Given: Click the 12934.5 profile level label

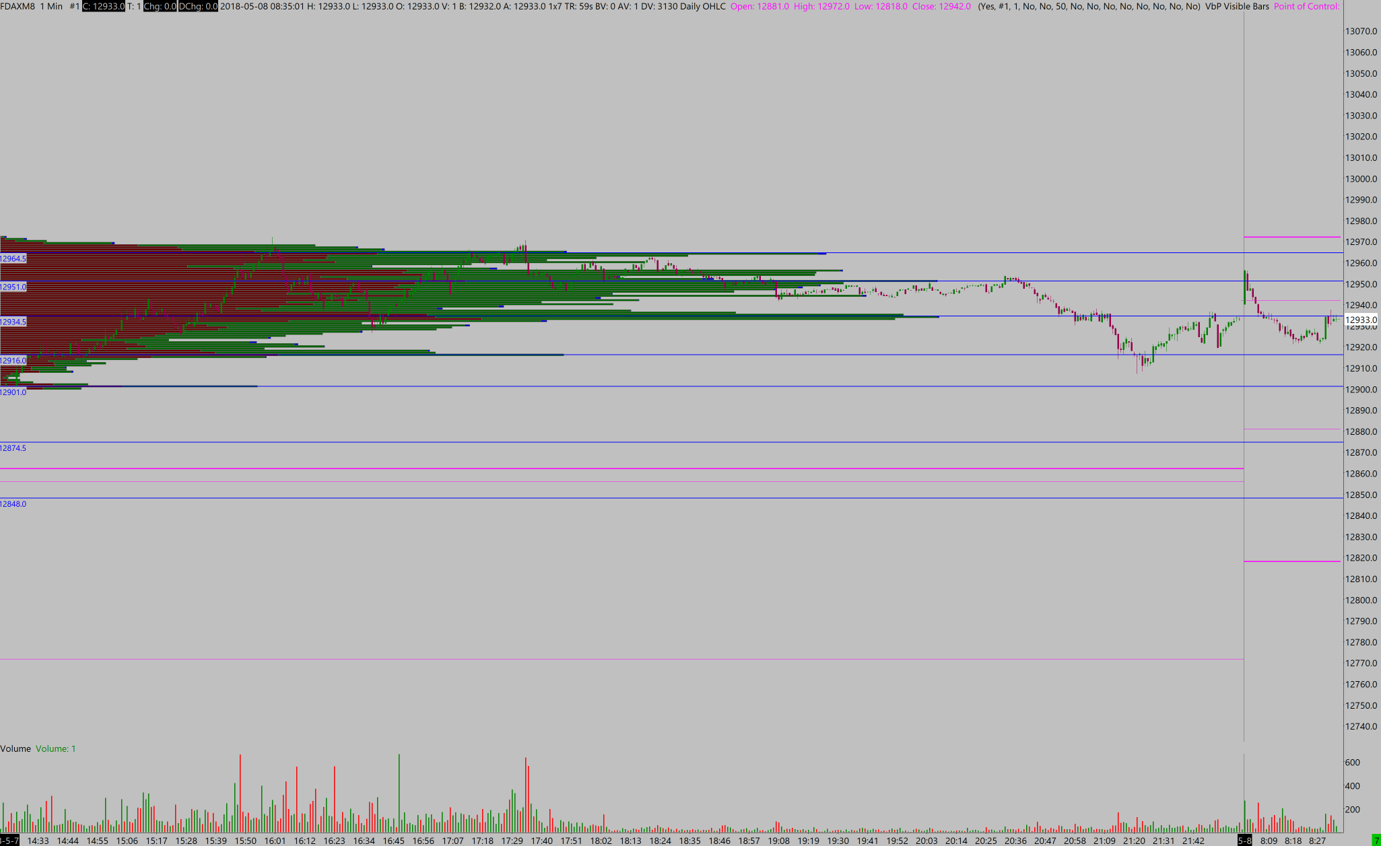Looking at the screenshot, I should (13, 322).
